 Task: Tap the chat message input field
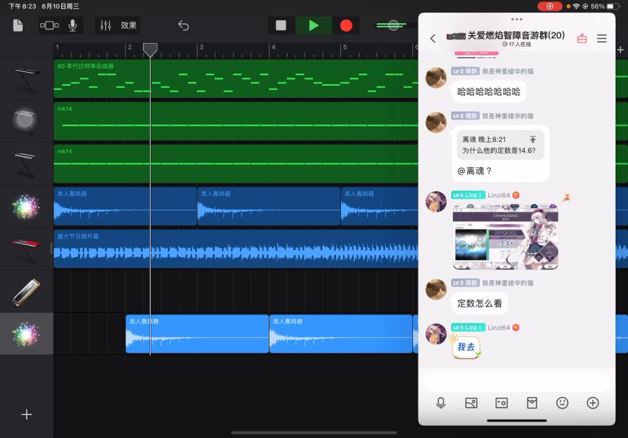[x=516, y=381]
